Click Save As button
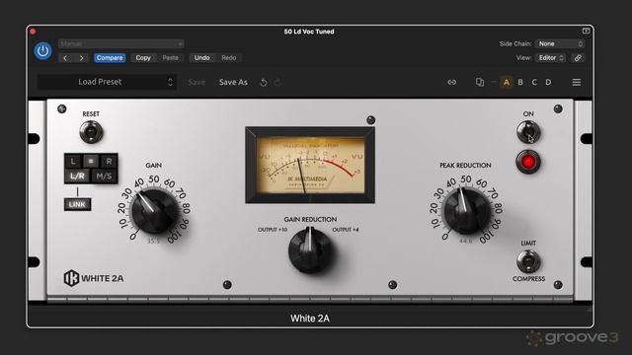Viewport: 632px width, 355px height. click(233, 82)
